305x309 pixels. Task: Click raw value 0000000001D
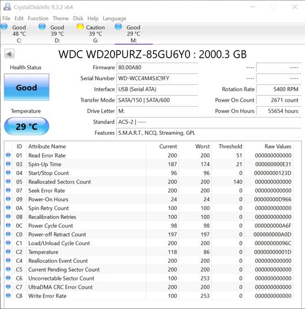click(x=273, y=252)
